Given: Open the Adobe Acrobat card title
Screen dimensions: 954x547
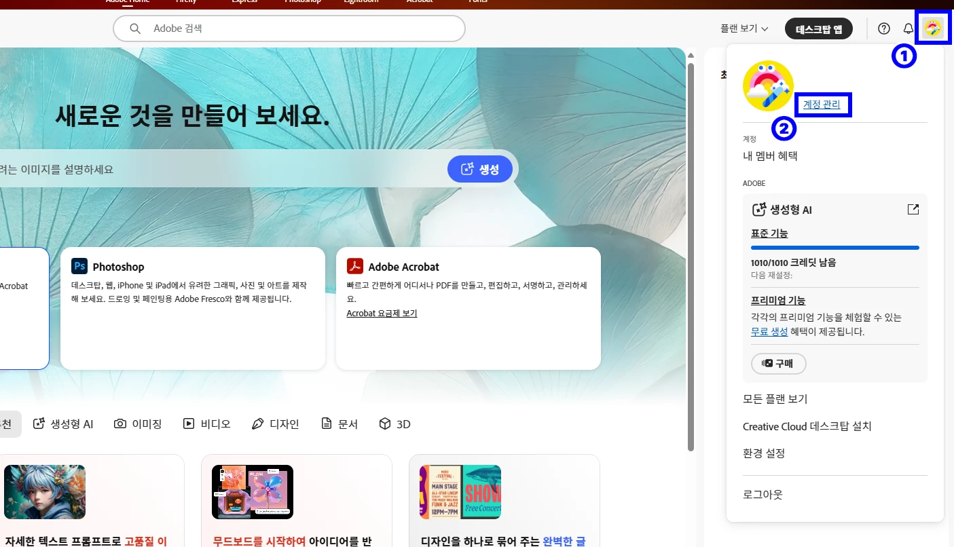Looking at the screenshot, I should coord(403,267).
